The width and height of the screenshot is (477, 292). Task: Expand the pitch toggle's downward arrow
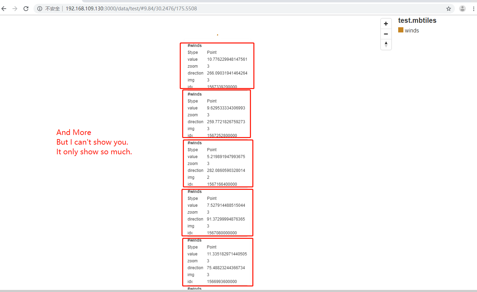pos(386,46)
